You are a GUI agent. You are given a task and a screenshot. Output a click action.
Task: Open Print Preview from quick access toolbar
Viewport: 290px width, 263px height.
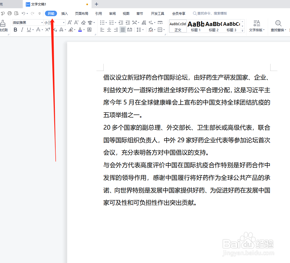coord(16,13)
